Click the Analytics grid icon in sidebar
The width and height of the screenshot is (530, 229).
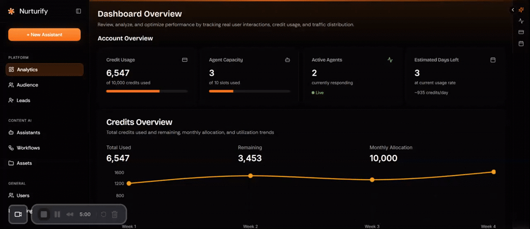pyautogui.click(x=11, y=69)
